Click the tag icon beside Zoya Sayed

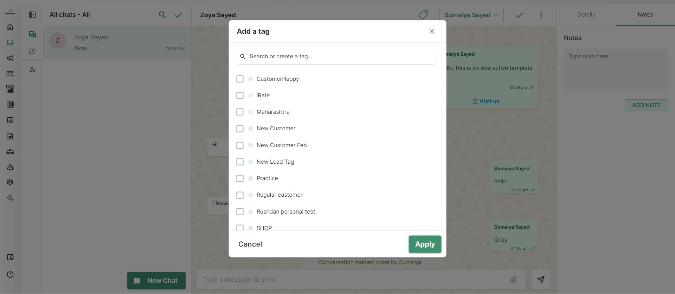[423, 15]
